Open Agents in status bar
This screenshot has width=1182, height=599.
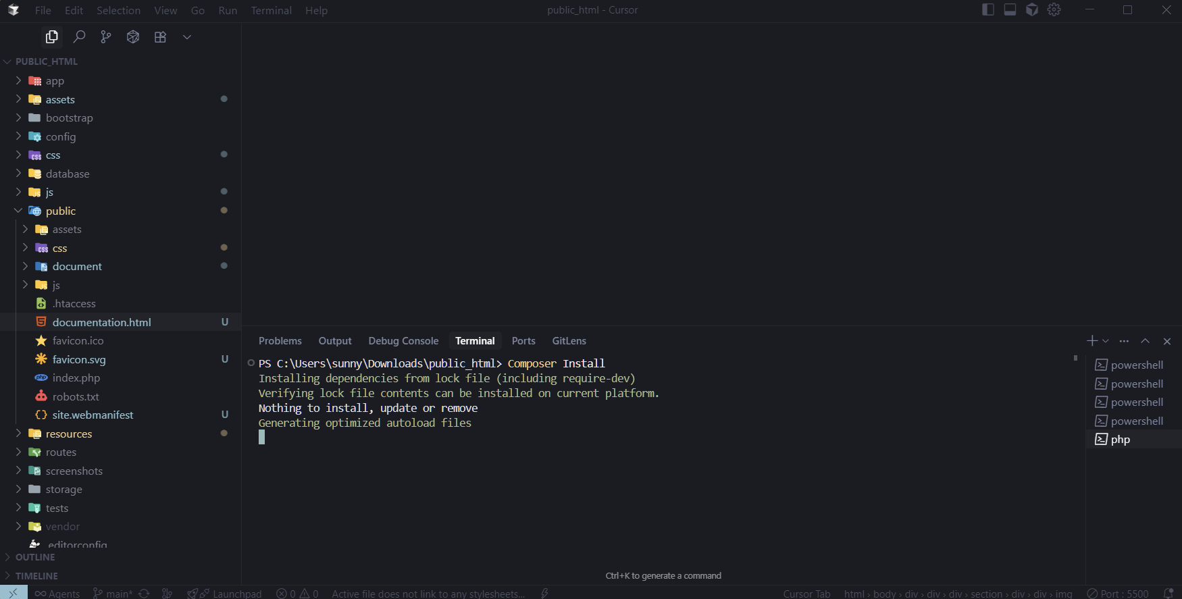pos(57,594)
